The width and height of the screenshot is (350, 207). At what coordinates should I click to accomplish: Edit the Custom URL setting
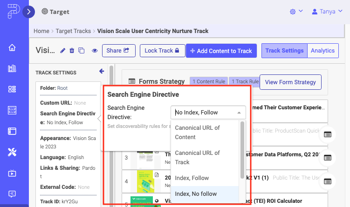pos(63,103)
